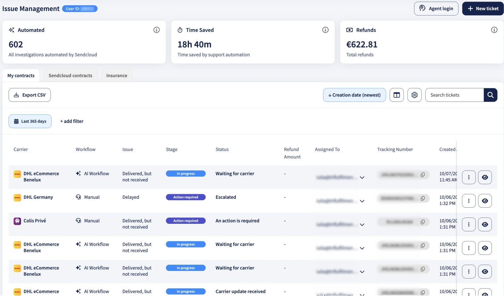The width and height of the screenshot is (504, 296).
Task: Click the Search tickets input field
Action: tap(454, 95)
